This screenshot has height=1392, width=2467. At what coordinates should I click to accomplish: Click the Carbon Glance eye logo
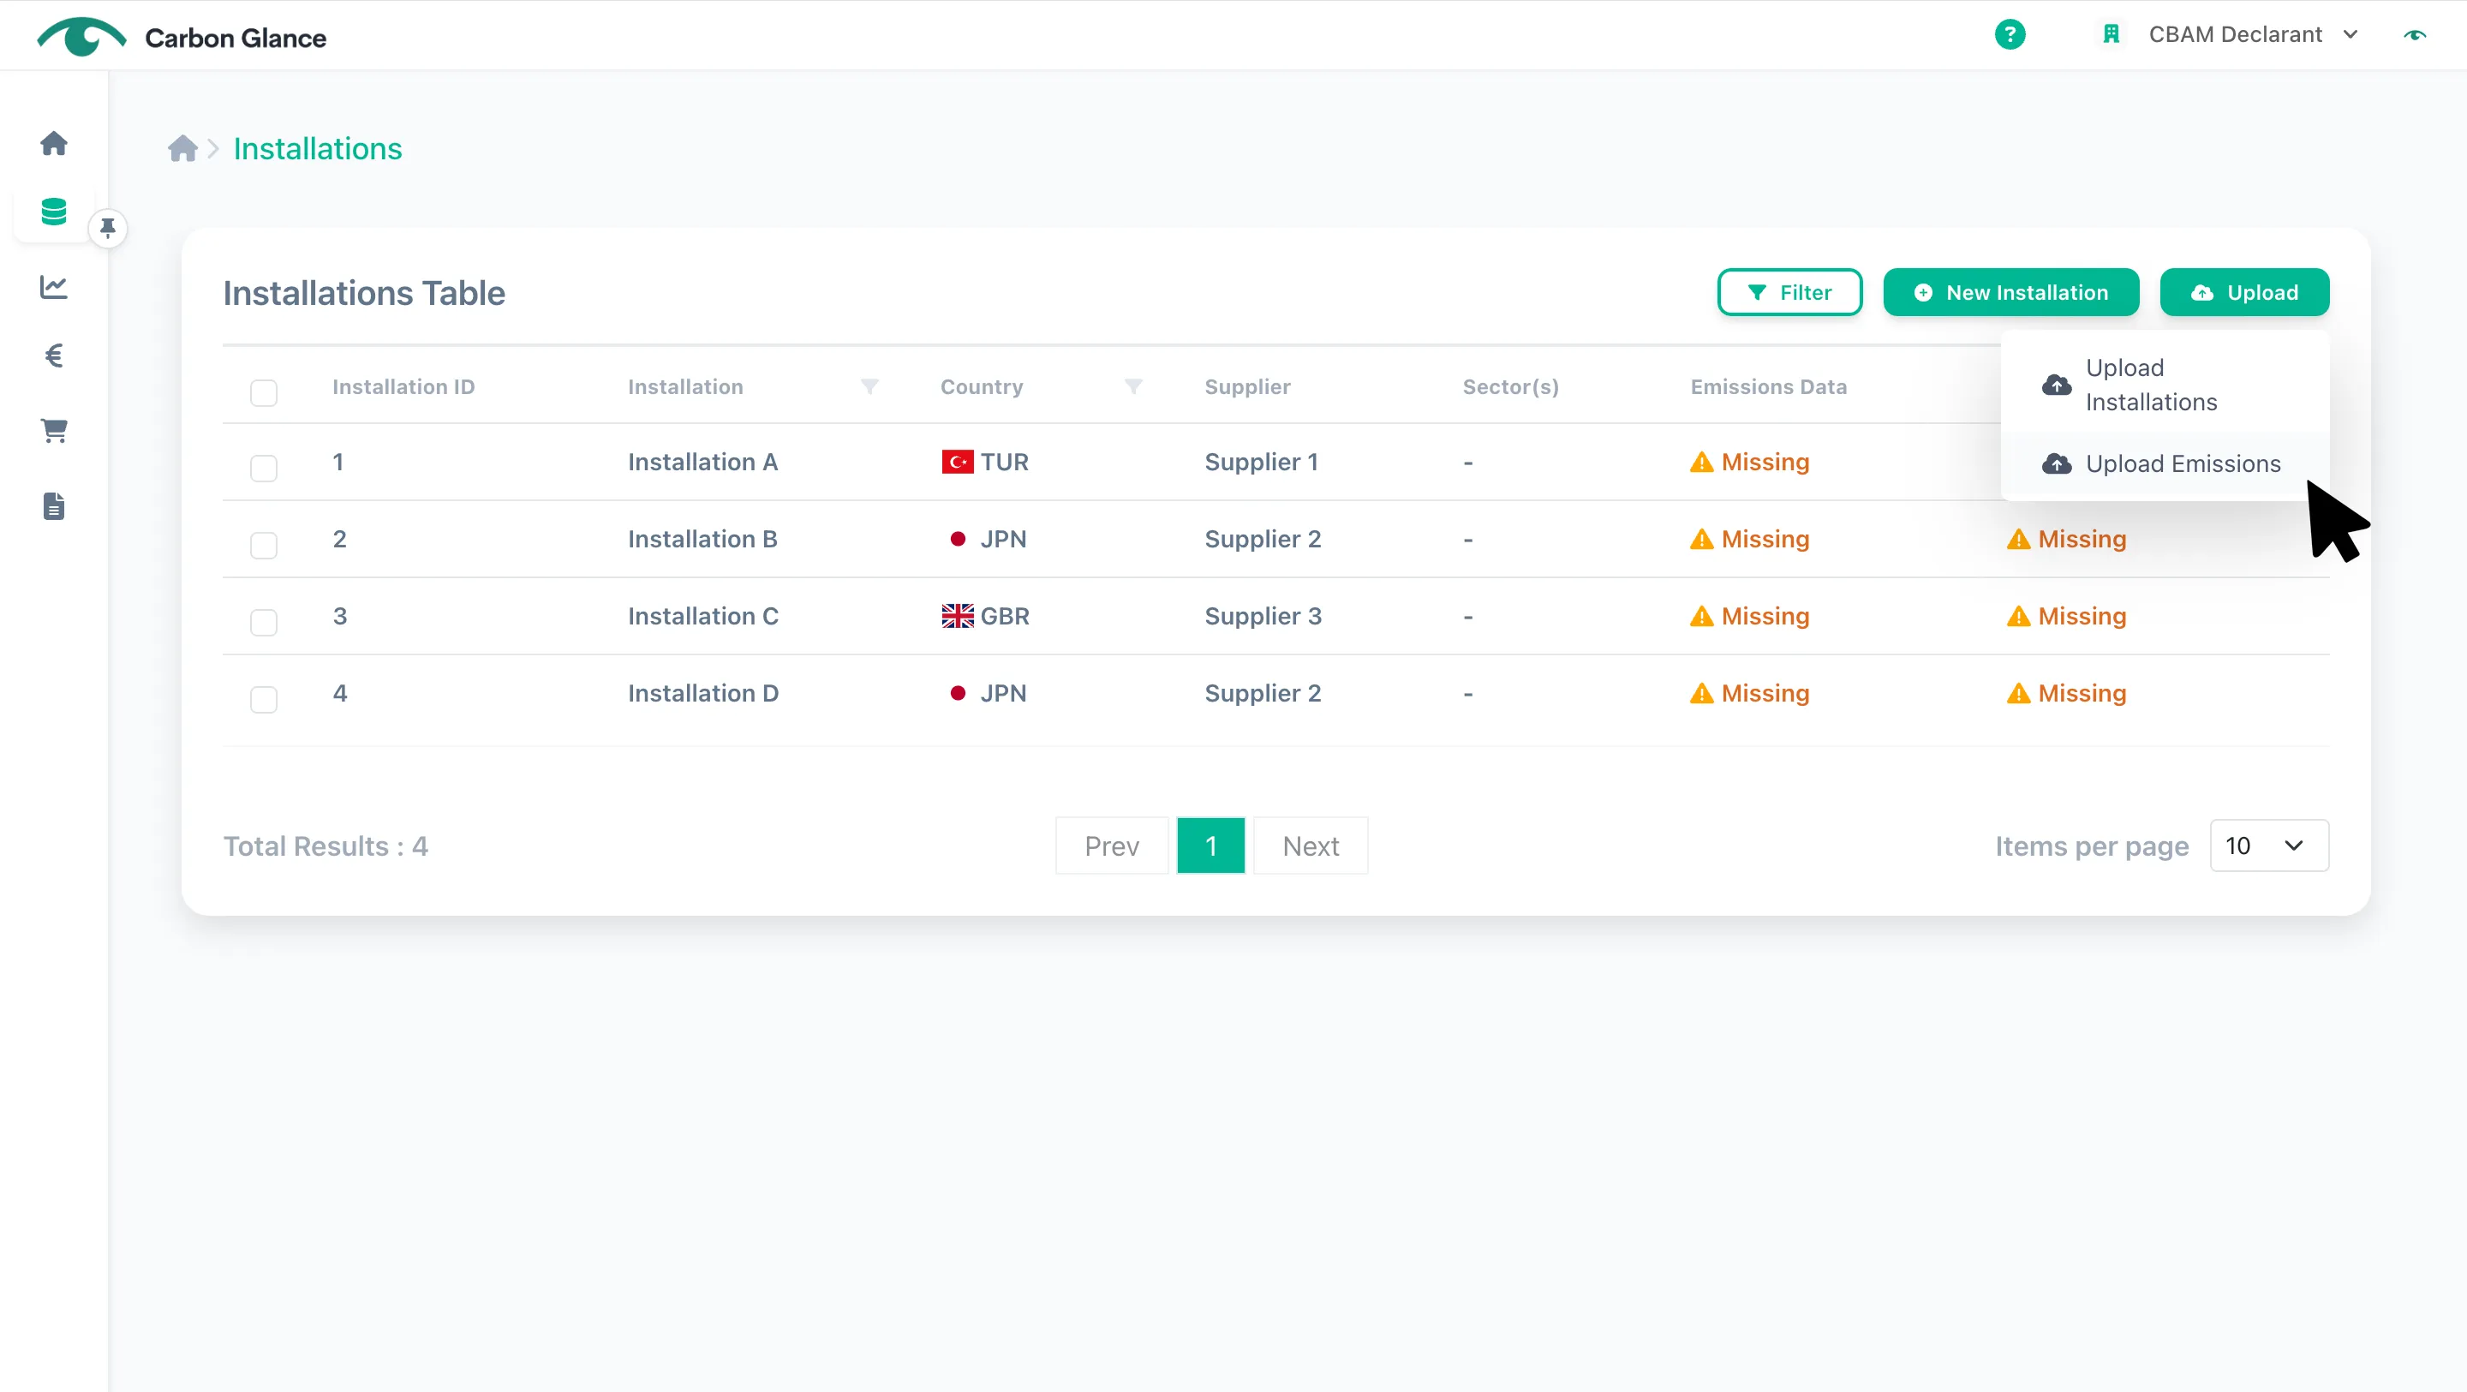coord(81,36)
